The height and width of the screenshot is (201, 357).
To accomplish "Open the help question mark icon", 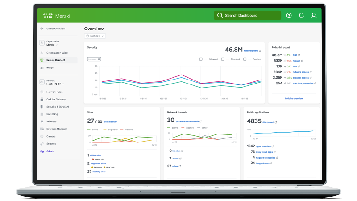I will click(289, 15).
